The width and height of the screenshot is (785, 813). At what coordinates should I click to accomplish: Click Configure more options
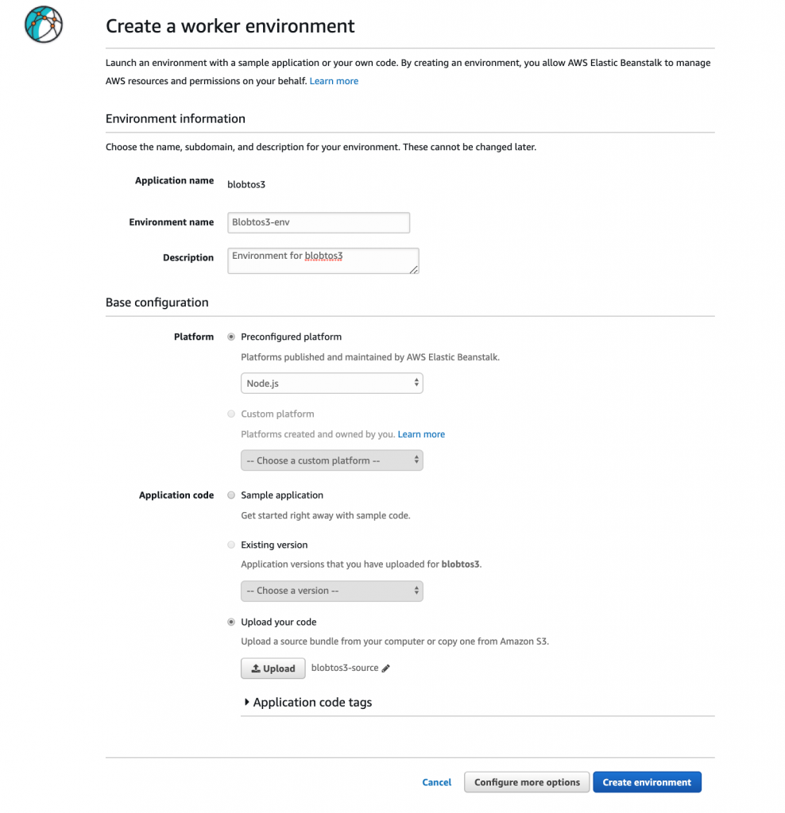(x=526, y=782)
